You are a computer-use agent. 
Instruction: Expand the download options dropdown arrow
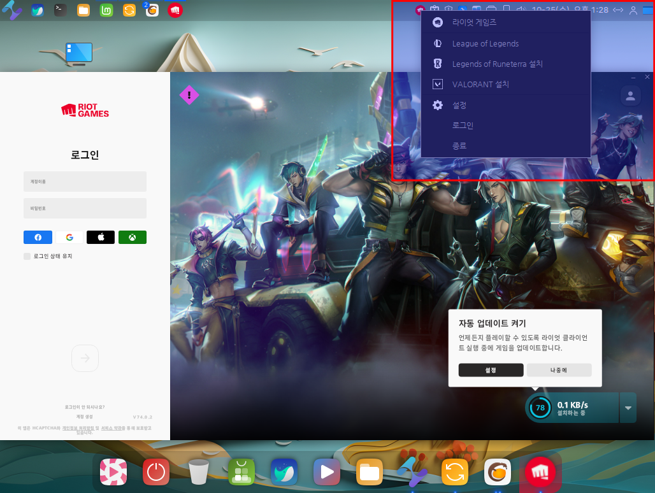point(628,408)
